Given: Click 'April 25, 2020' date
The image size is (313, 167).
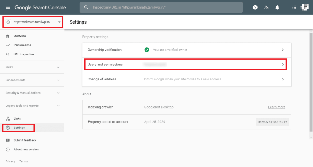Looking at the screenshot, I should coord(154,122).
